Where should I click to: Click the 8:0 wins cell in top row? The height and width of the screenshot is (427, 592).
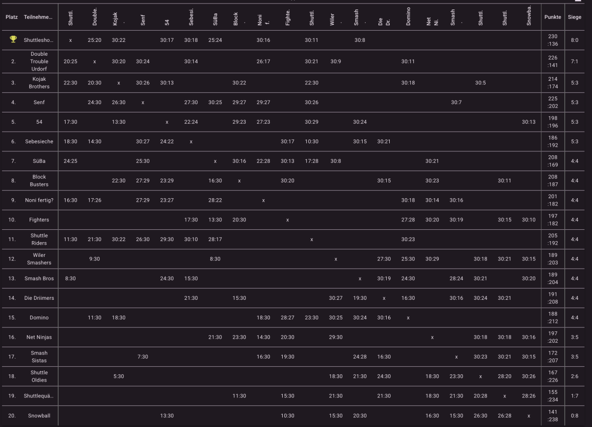pyautogui.click(x=574, y=40)
